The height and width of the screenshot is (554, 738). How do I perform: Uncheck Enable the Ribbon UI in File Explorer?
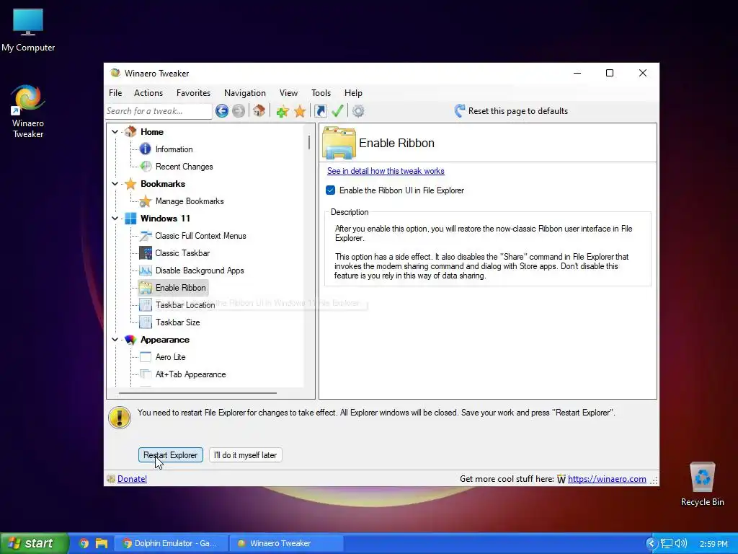point(330,190)
